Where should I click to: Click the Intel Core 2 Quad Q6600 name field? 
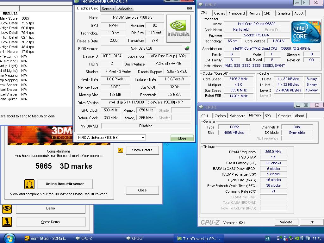click(257, 24)
